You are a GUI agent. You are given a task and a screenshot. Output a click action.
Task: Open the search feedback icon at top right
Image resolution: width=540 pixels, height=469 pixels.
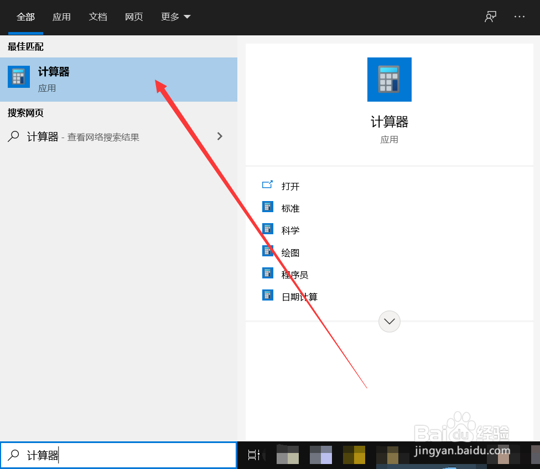coord(490,17)
